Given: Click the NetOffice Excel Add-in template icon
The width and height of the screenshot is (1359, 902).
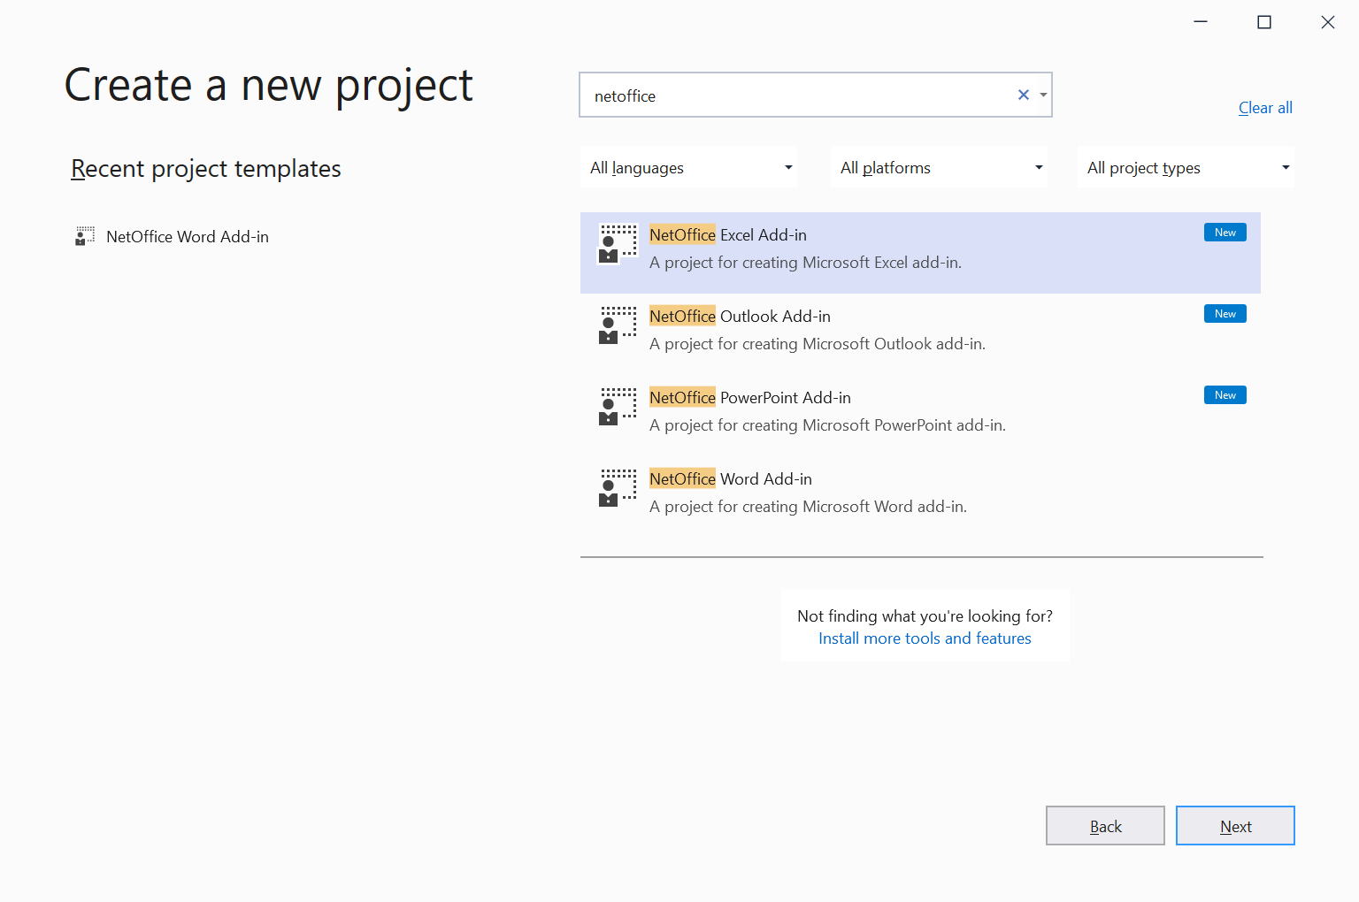Looking at the screenshot, I should [618, 244].
